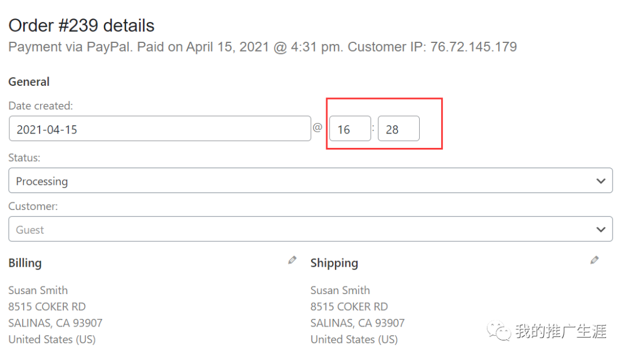Screen dimensions: 627x359
Task: Click the Date created label
Action: tap(41, 106)
